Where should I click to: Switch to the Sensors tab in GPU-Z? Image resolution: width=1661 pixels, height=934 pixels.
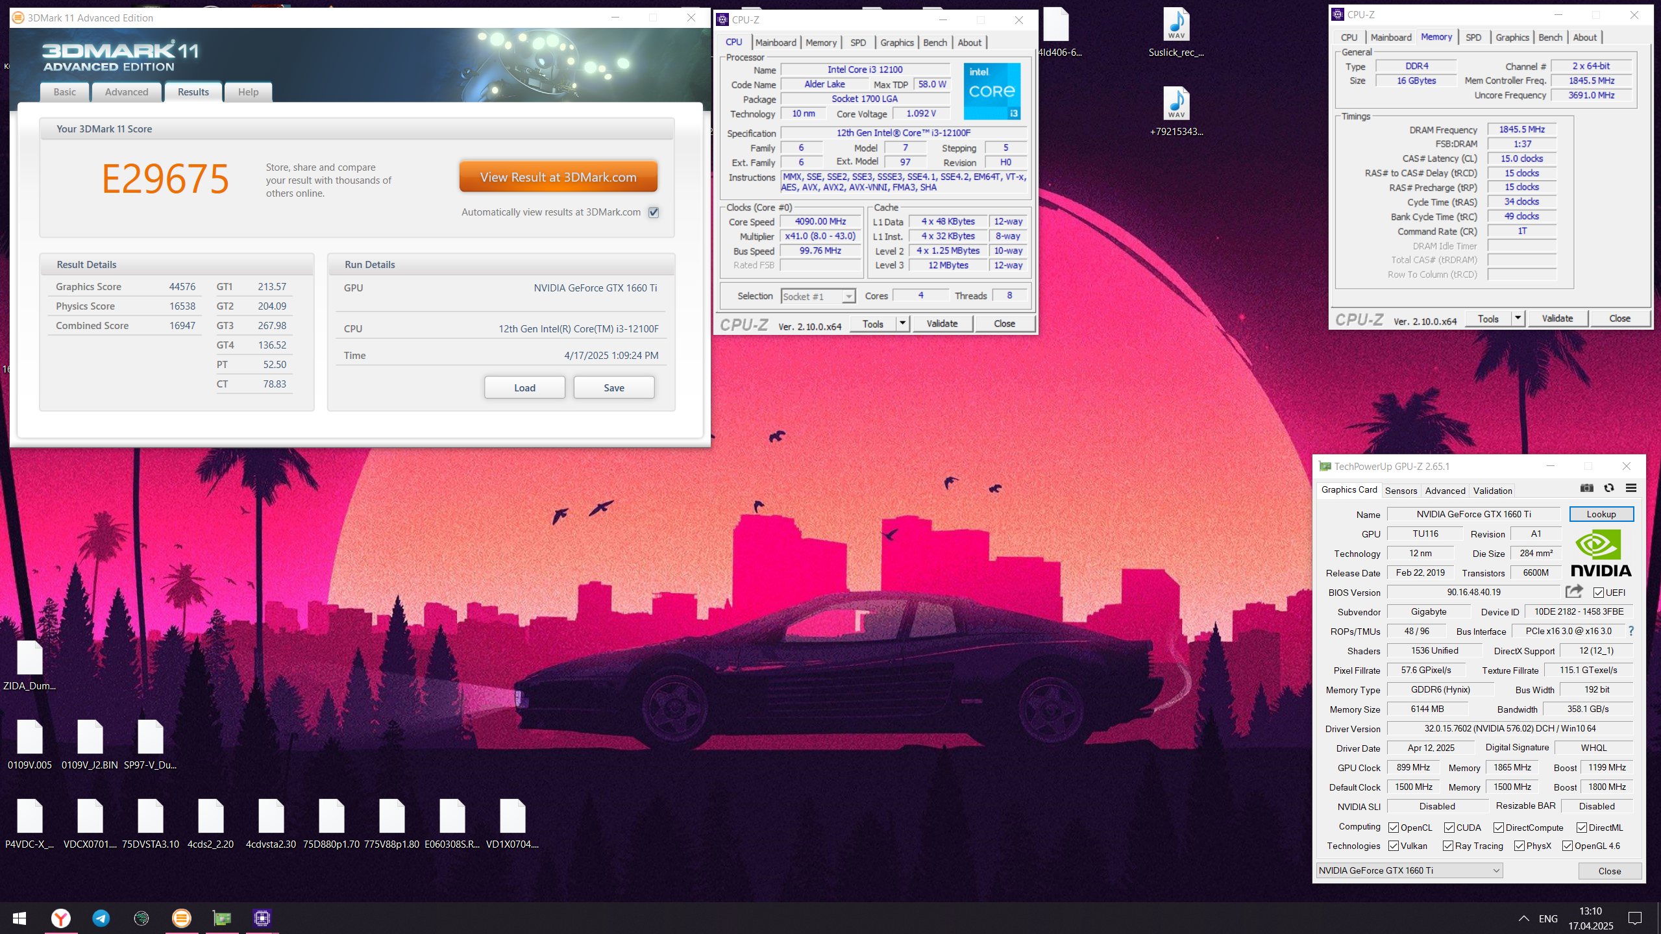tap(1401, 491)
